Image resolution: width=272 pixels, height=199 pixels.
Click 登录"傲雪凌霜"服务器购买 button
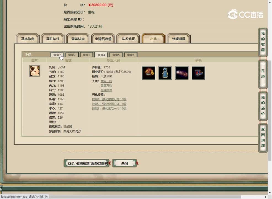coord(87,163)
